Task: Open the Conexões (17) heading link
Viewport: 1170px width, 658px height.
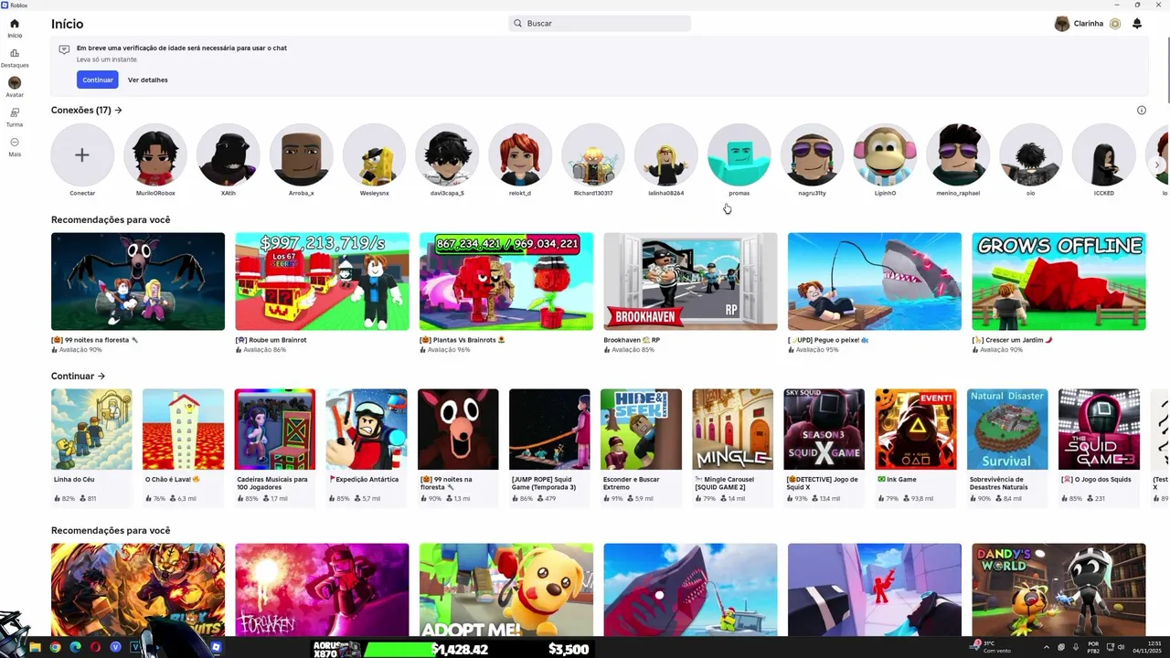Action: 87,111
